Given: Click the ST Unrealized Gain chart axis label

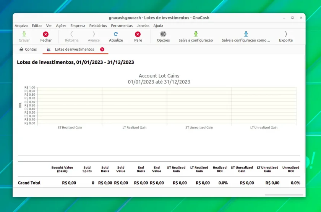Looking at the screenshot, I should [x=199, y=127].
